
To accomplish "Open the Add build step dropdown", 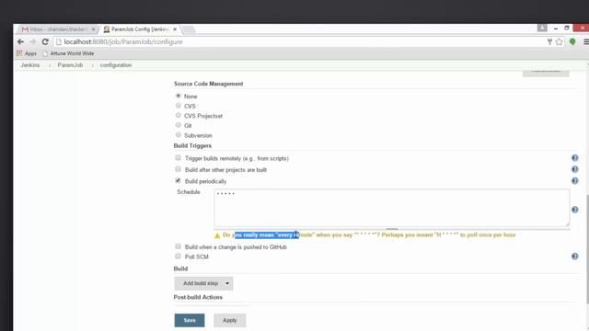I will pos(203,283).
